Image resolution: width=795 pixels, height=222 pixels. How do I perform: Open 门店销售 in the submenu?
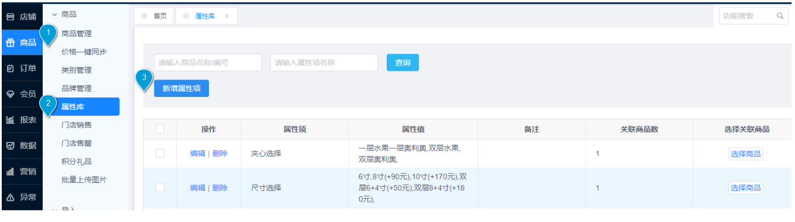[x=77, y=124]
